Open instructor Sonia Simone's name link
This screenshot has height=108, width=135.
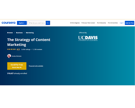[17, 56]
